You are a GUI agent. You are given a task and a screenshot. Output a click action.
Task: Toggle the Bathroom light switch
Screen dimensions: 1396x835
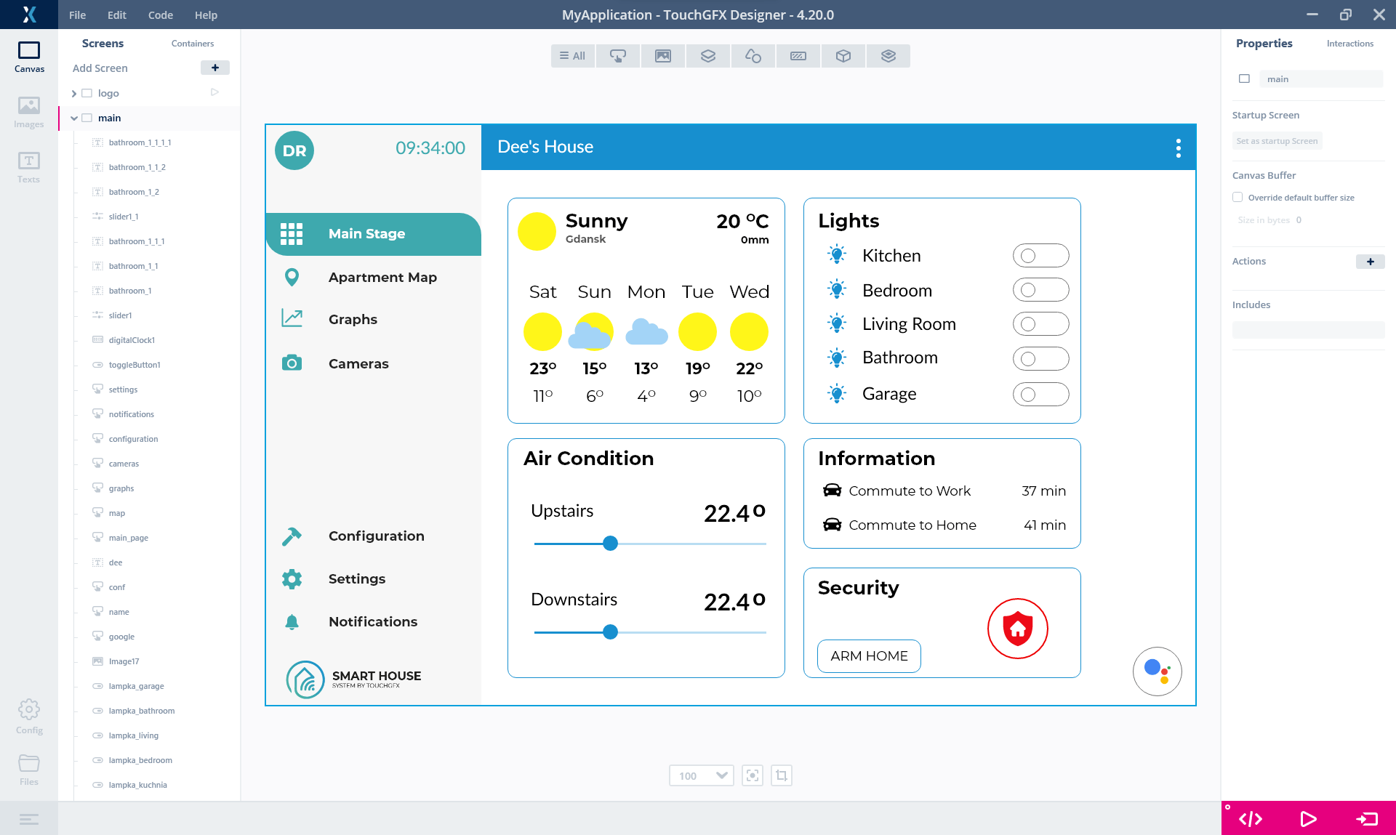[x=1040, y=358]
